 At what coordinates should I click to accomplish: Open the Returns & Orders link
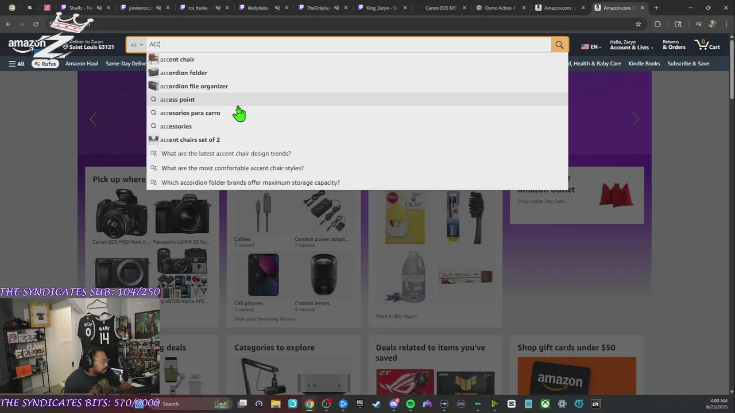point(674,45)
